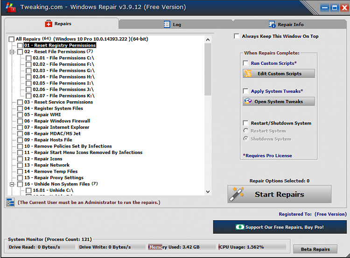Check the All Repairs (64) checkbox
The height and width of the screenshot is (258, 350).
click(11, 39)
